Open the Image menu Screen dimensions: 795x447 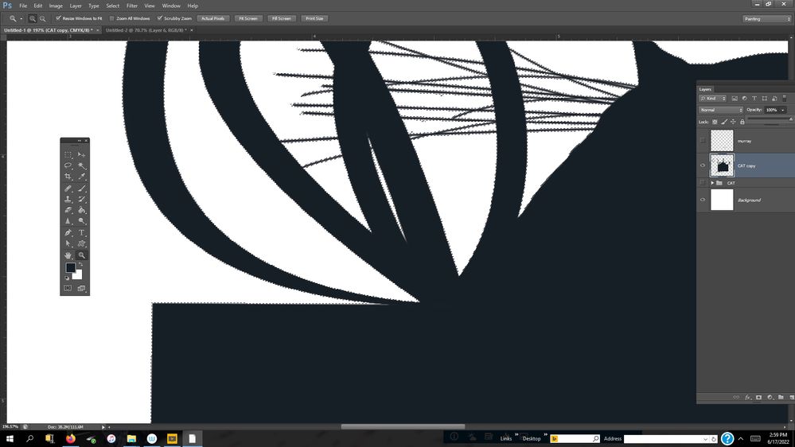[56, 6]
